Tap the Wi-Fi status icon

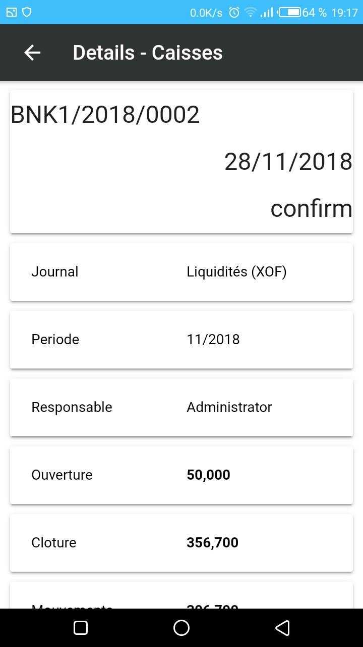(250, 13)
